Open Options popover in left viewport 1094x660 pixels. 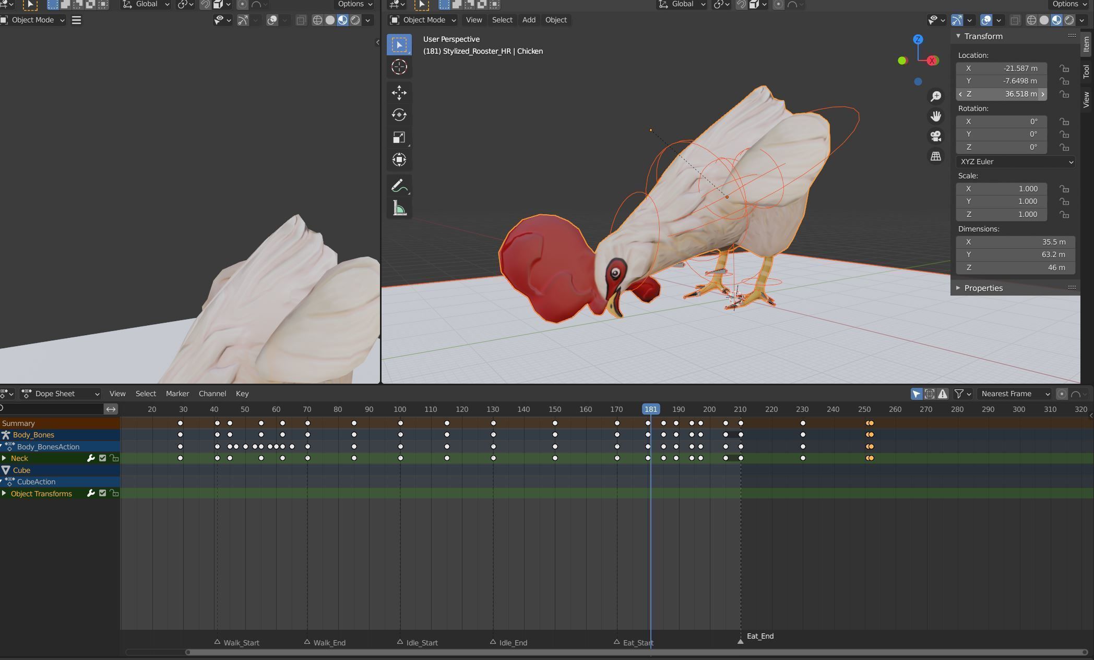[354, 4]
